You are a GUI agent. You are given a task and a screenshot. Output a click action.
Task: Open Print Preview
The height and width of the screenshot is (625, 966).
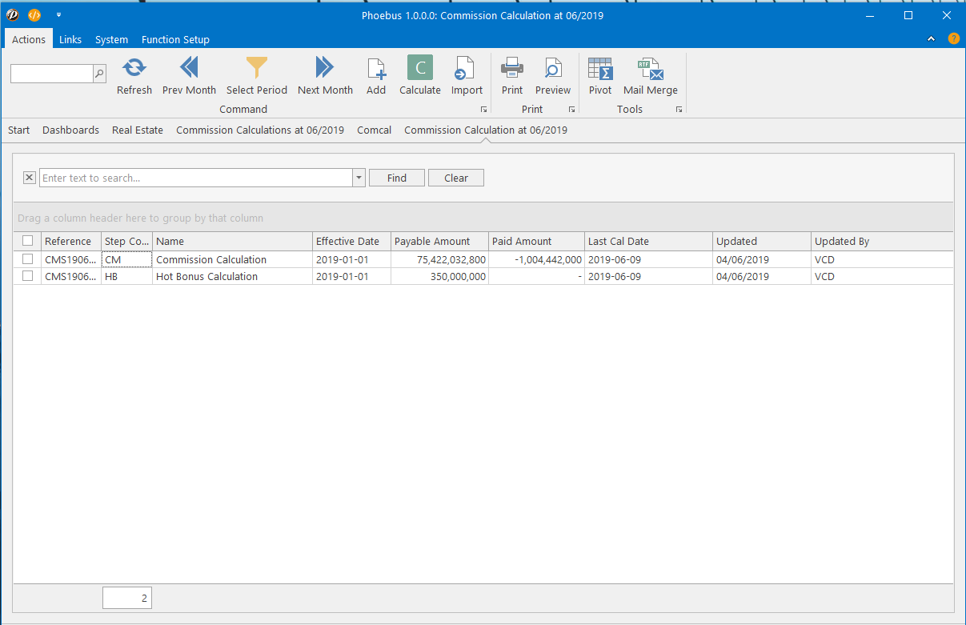tap(553, 68)
